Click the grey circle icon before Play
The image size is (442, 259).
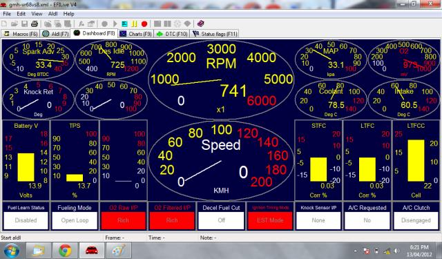point(104,24)
